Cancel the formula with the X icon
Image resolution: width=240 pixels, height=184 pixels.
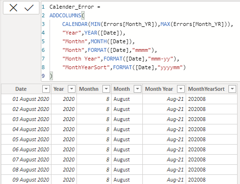click(x=13, y=8)
